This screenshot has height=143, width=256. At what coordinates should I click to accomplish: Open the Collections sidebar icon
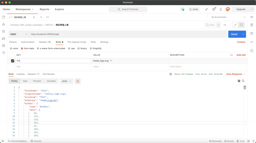click(x=3, y=17)
